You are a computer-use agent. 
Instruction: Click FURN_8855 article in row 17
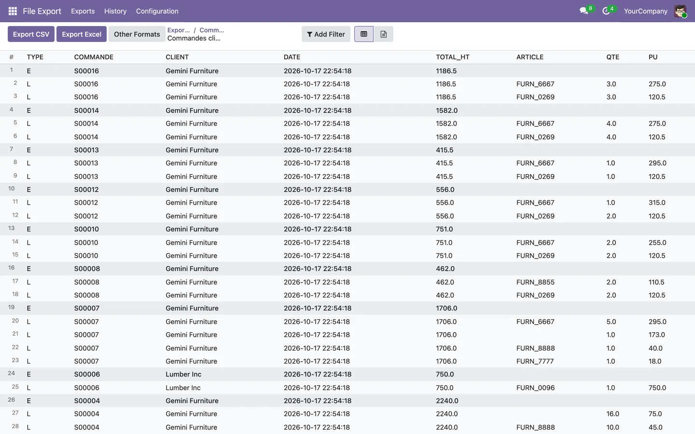tap(535, 282)
